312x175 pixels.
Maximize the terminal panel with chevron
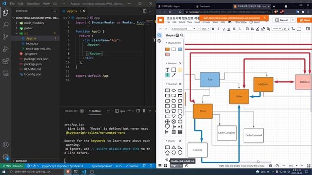[x=150, y=111]
